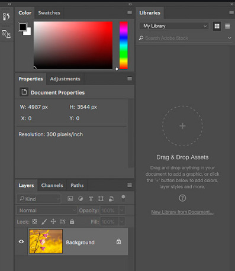Filter layers by shape layers
Viewport: 235px width, 271px height.
[101, 199]
